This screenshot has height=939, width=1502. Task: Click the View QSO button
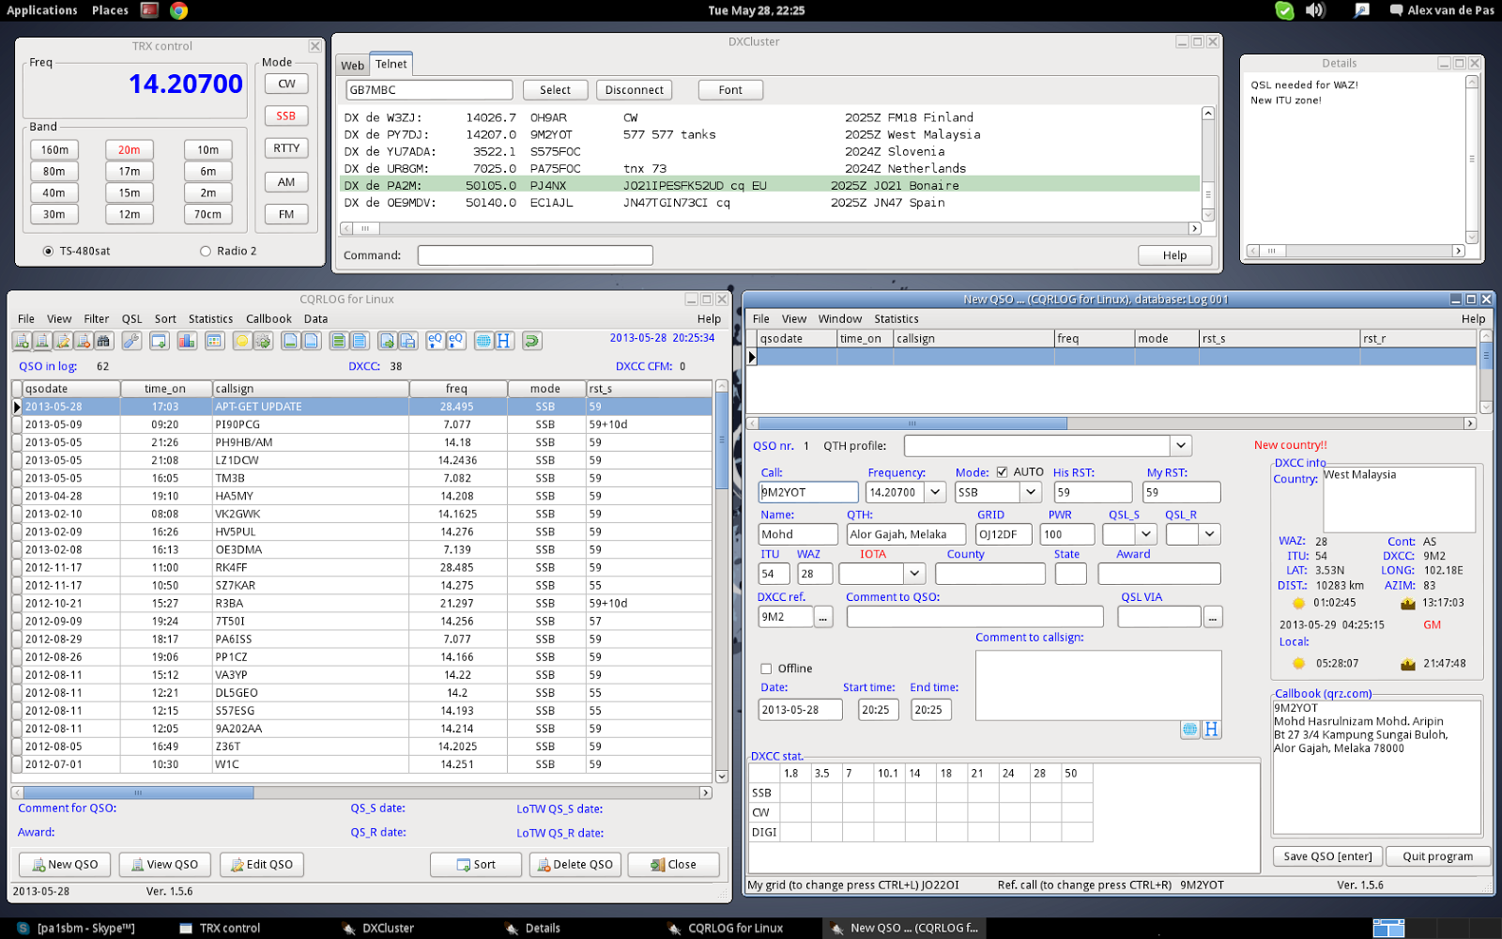point(164,865)
